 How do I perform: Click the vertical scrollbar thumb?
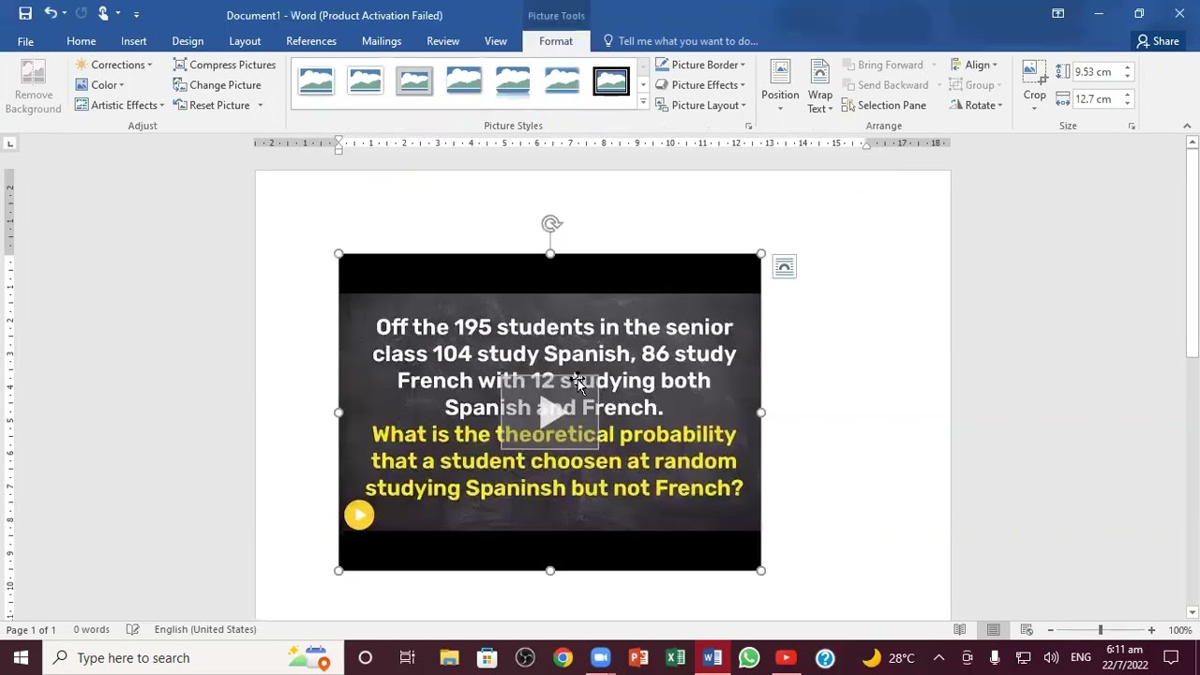click(x=1192, y=254)
